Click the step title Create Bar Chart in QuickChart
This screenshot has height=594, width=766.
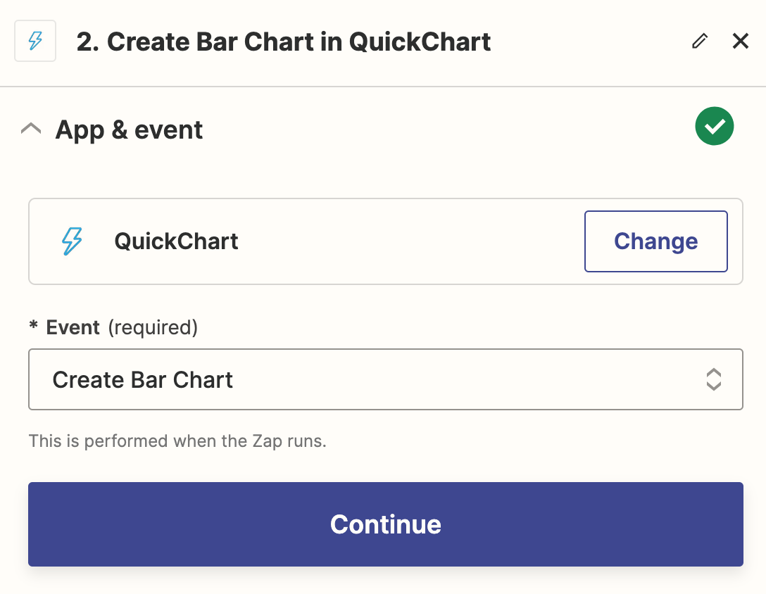pyautogui.click(x=284, y=42)
